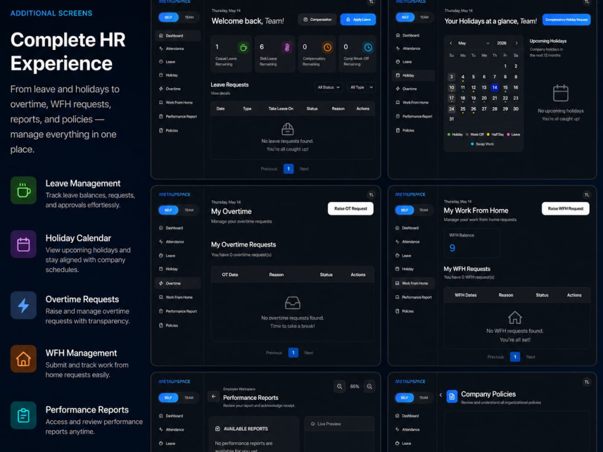Open the May month dropdown in calendar
This screenshot has height=452, width=603.
(473, 43)
